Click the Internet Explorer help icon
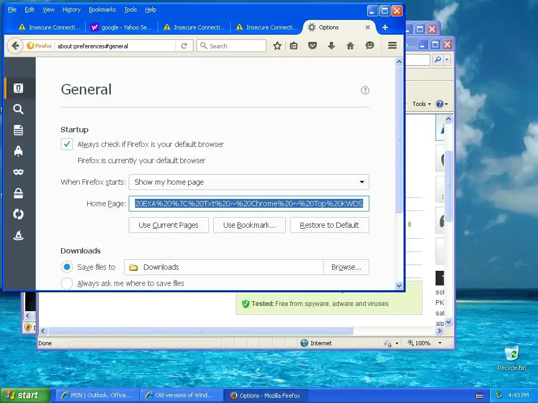Screen dimensions: 538x403 point(439,104)
